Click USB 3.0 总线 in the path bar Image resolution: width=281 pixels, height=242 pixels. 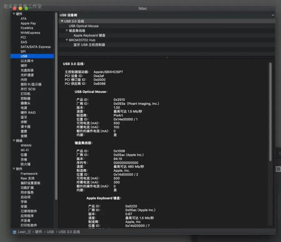69,232
